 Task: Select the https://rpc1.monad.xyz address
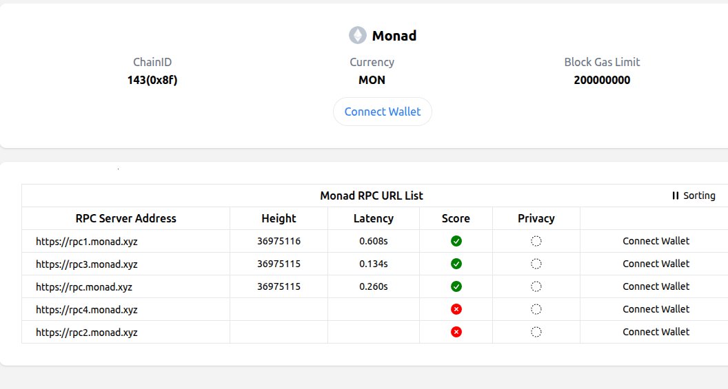click(x=87, y=242)
